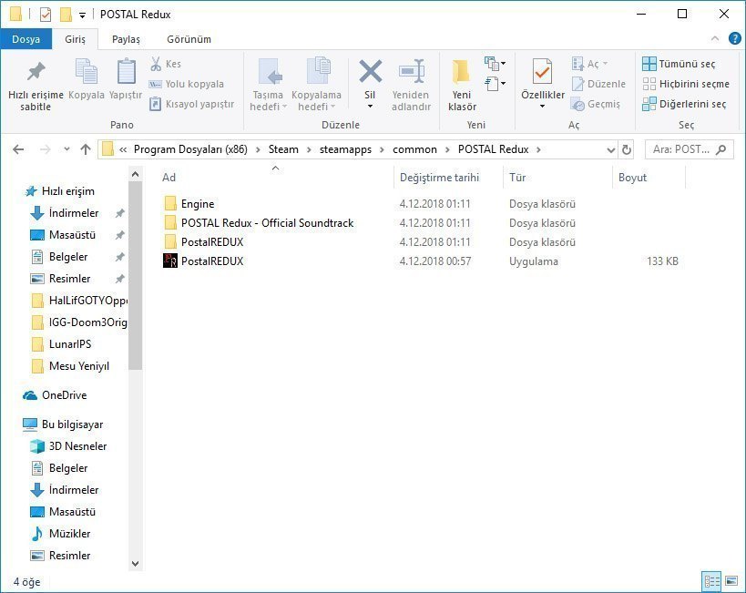
Task: Switch to the Paylaş ribbon tab
Action: click(126, 39)
